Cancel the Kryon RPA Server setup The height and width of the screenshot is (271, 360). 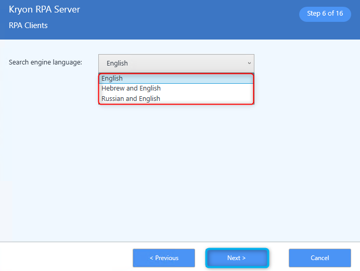[320, 258]
